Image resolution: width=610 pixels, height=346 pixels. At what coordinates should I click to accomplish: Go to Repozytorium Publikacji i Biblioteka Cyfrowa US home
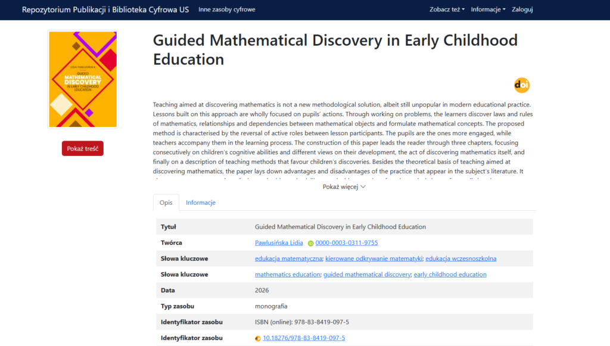[x=105, y=10]
